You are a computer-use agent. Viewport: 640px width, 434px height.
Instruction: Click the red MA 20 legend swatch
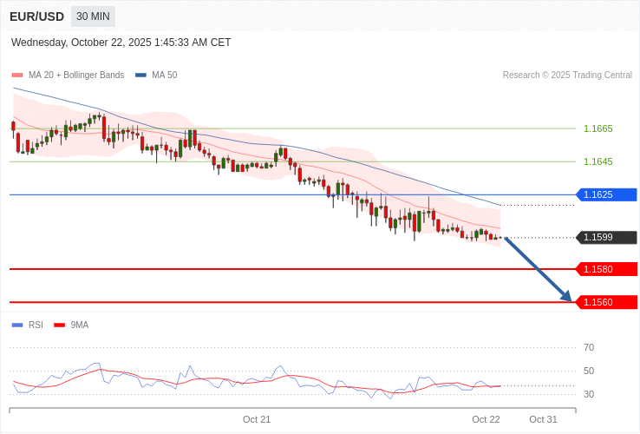pyautogui.click(x=17, y=76)
